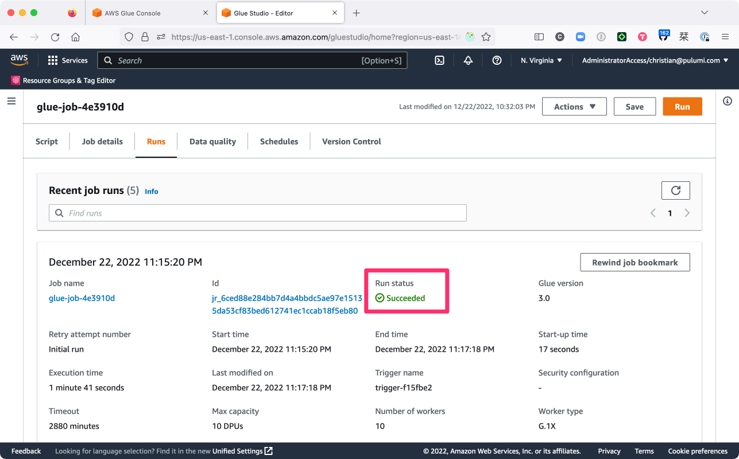This screenshot has height=459, width=739.
Task: Click the 10 DPUs max capacity value
Action: (x=228, y=426)
